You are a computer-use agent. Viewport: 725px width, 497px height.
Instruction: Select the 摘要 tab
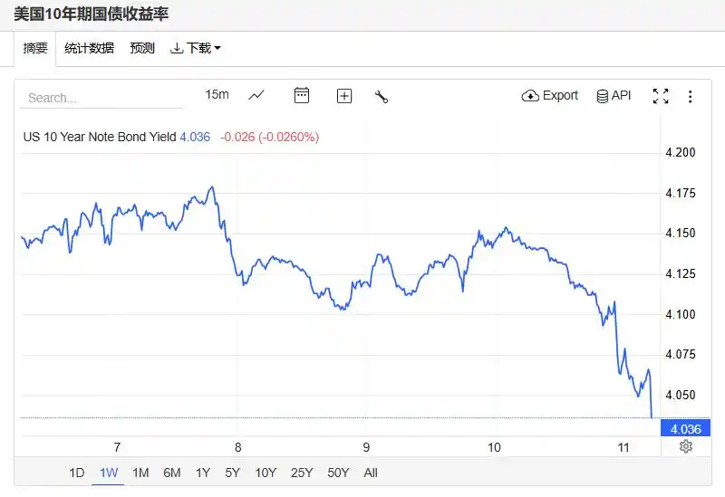coord(35,48)
